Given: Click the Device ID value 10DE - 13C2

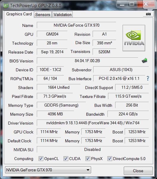Looking at the screenshot, I should (50, 70).
